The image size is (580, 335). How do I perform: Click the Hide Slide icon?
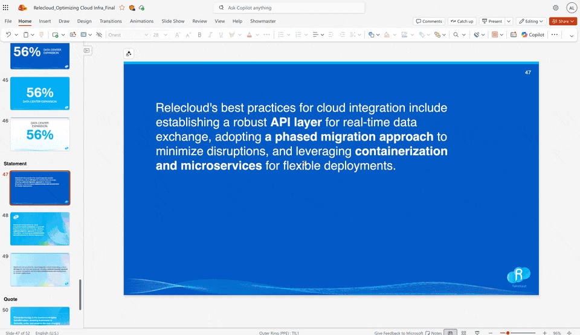[x=99, y=35]
